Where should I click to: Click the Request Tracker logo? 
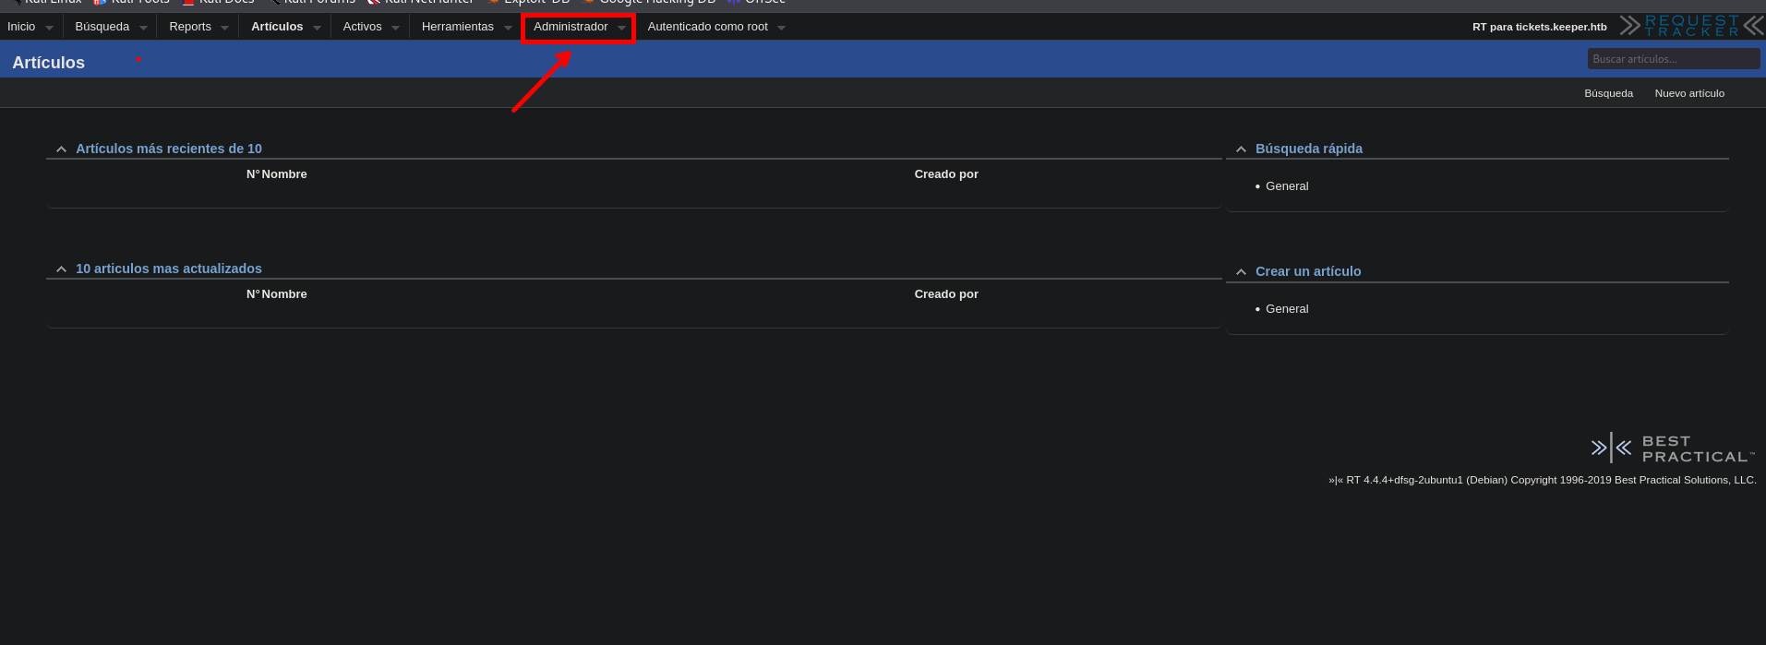click(x=1691, y=26)
